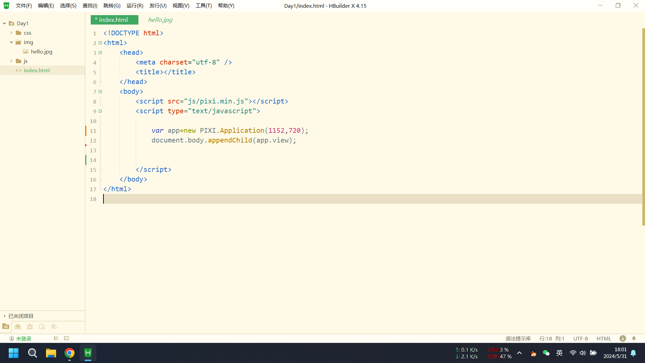Toggle code fold marker on line 7 body
The image size is (645, 363).
pyautogui.click(x=100, y=92)
